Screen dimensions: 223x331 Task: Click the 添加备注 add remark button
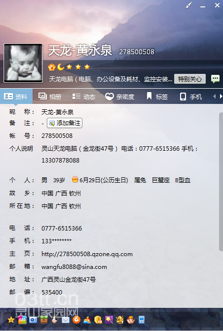(65, 123)
